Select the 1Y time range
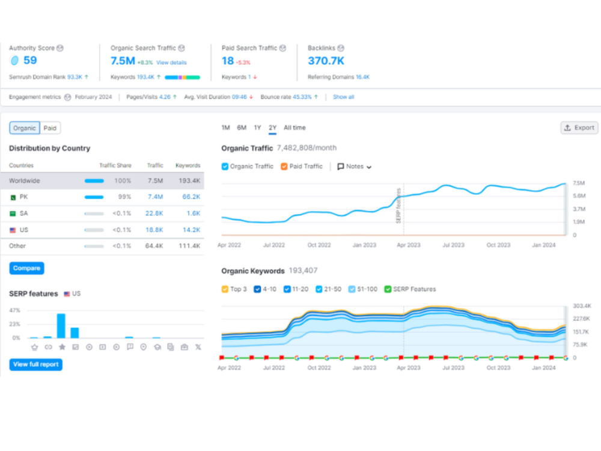 pos(258,127)
